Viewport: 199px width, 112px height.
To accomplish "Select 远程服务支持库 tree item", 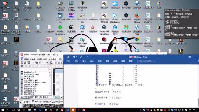I will [x=30, y=87].
